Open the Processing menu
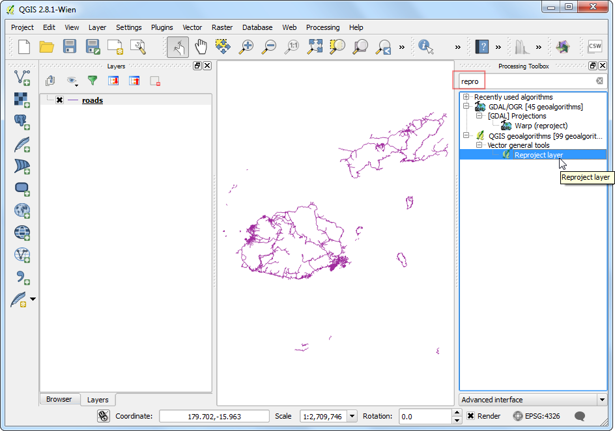Viewport: 615px width, 431px height. coord(322,27)
